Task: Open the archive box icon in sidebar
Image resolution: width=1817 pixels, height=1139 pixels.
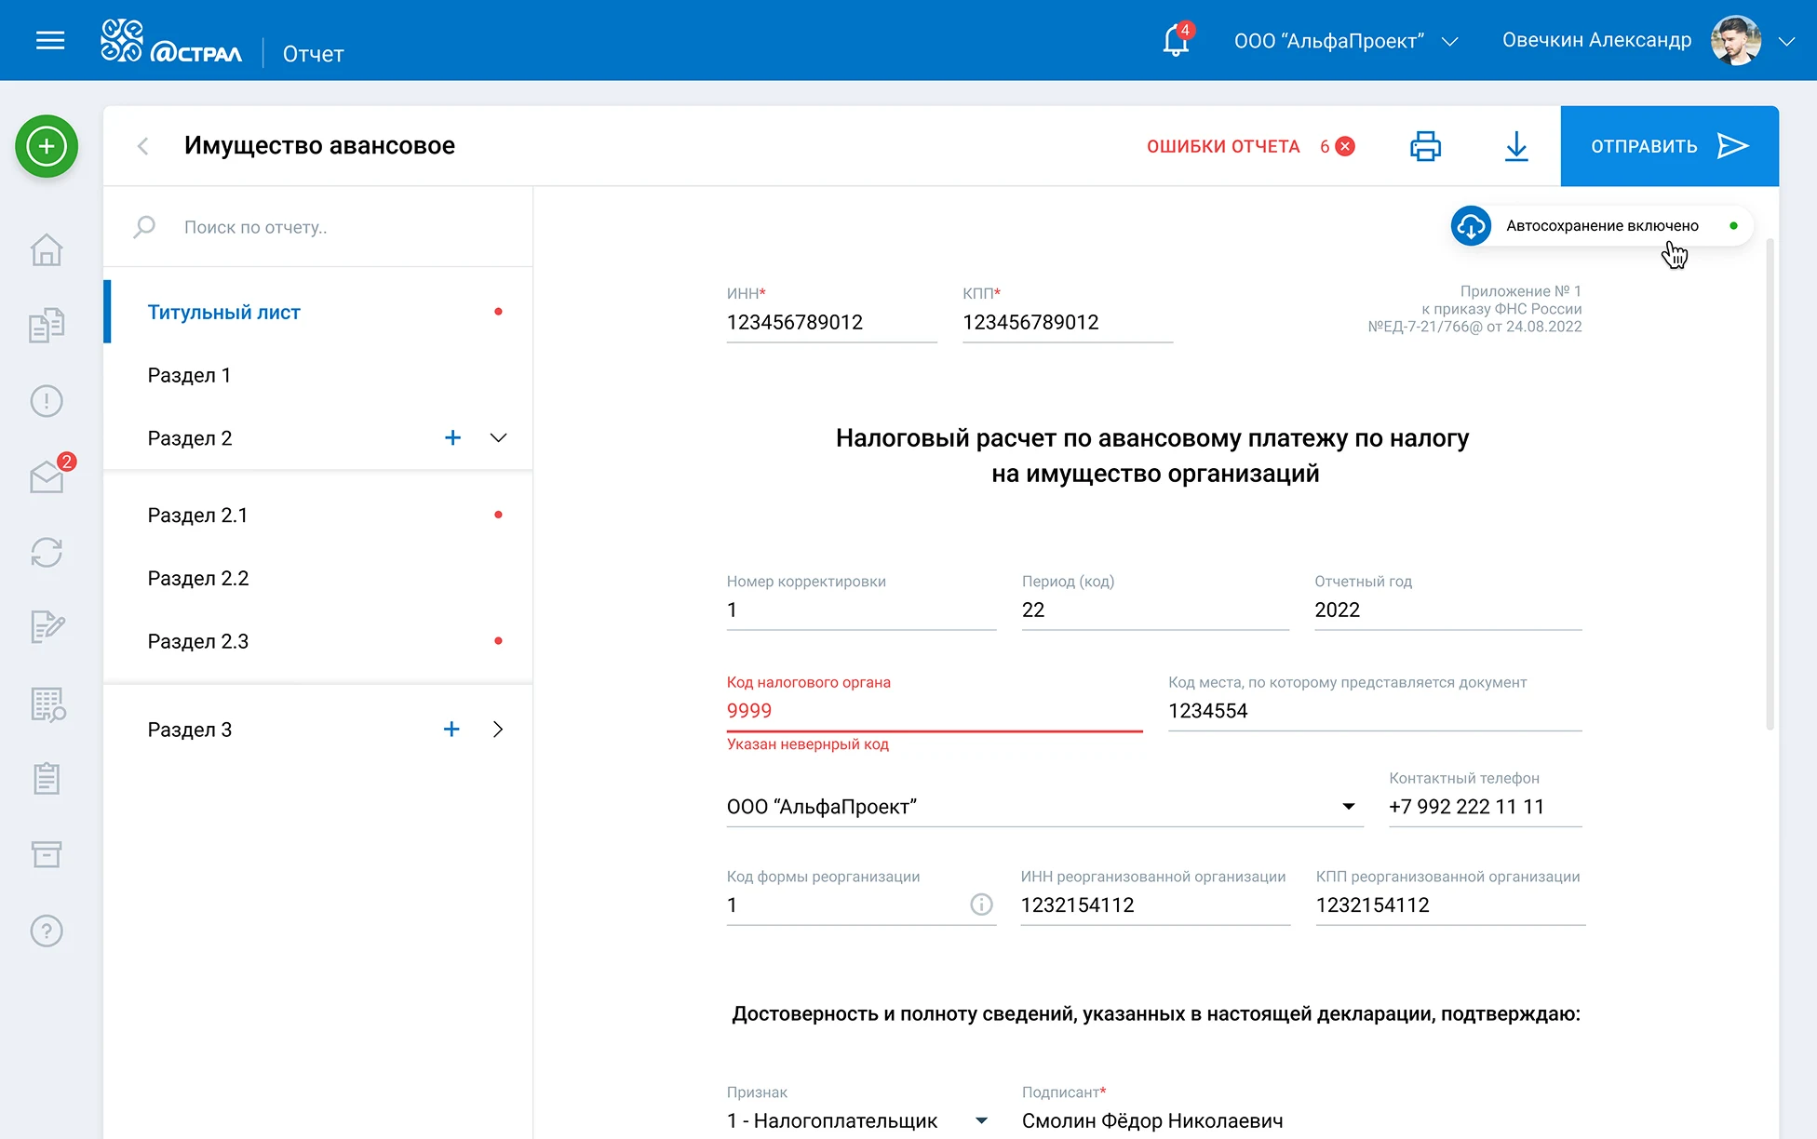Action: point(47,854)
